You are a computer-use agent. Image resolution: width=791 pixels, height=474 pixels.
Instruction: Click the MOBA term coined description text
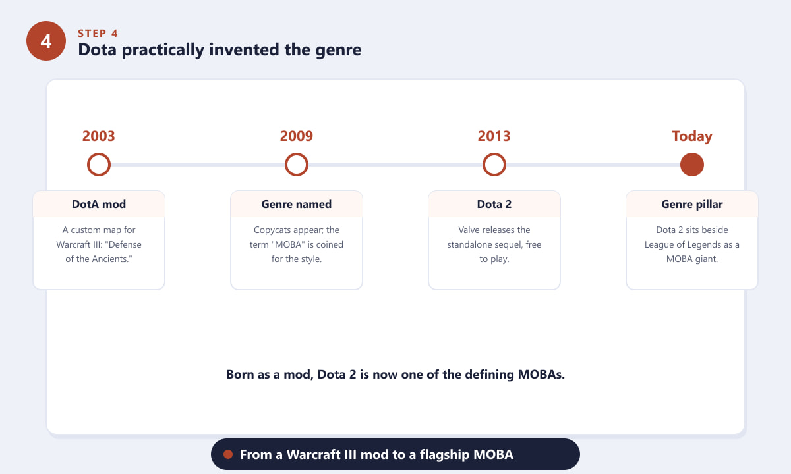tap(297, 244)
